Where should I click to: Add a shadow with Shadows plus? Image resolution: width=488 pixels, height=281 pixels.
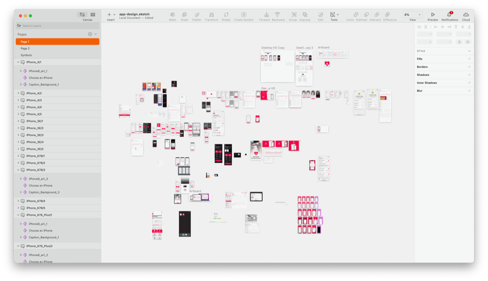[x=469, y=75]
